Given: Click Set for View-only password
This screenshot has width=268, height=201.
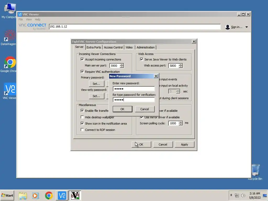Looking at the screenshot, I should tap(96, 96).
